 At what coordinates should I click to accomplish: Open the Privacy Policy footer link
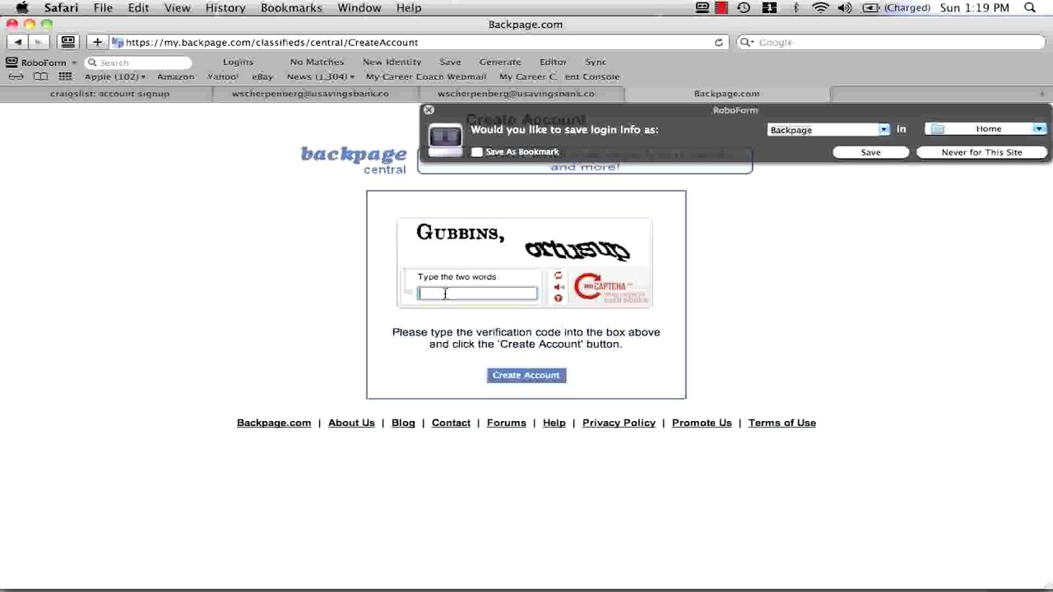619,423
